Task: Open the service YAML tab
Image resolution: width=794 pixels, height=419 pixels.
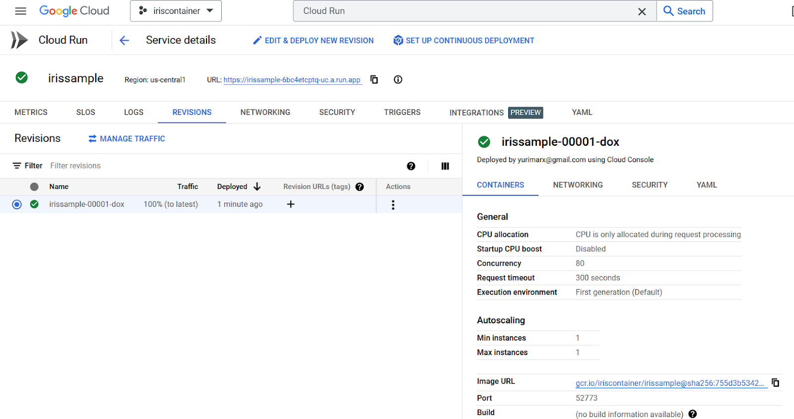Action: (x=582, y=113)
